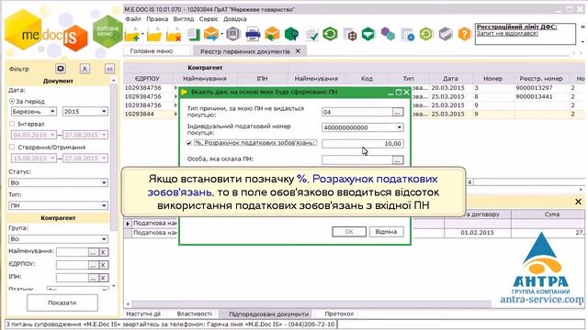
Task: Switch to Властивості bottom tab
Action: pos(194,313)
